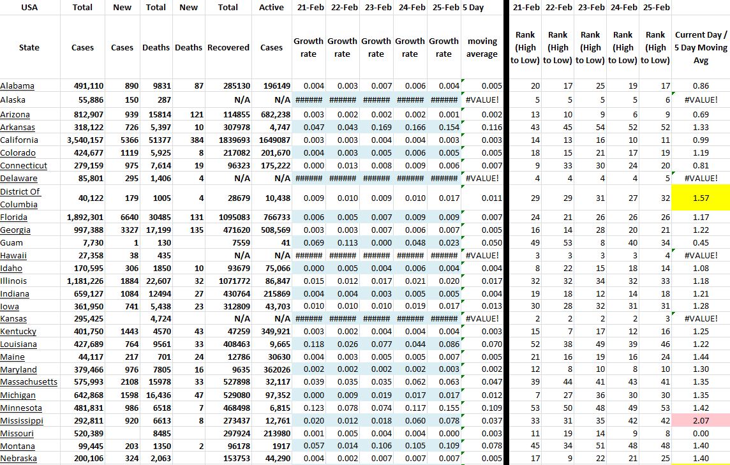Select the yellow highlighted 1.57 cell
730x465 pixels.
[x=700, y=198]
